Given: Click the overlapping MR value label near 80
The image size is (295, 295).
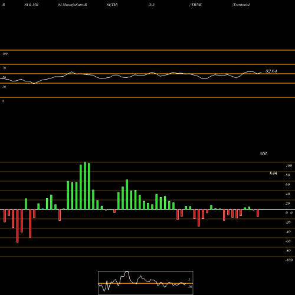Looking at the screenshot, I should coord(273,173).
